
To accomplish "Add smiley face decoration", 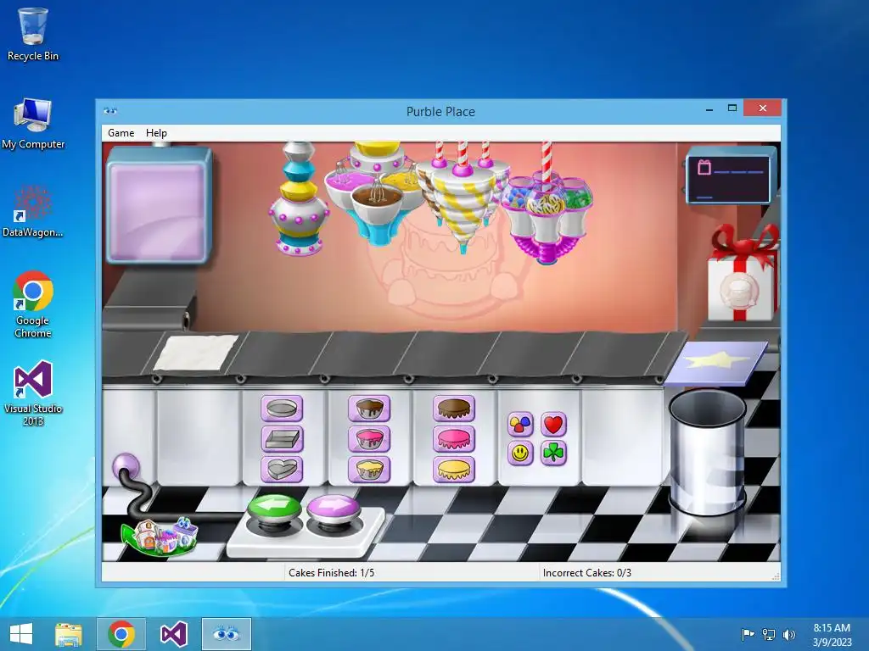I will point(520,453).
